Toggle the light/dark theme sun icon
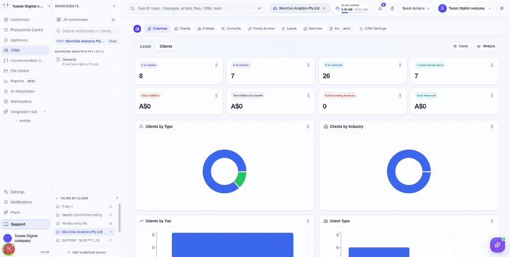 (502, 8)
